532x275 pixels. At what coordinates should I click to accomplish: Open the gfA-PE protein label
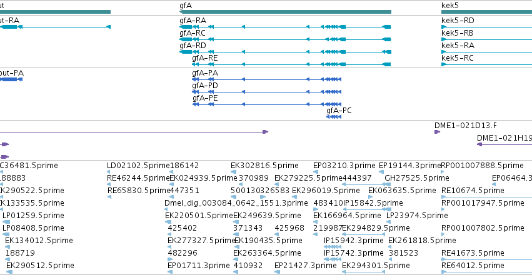pyautogui.click(x=205, y=98)
